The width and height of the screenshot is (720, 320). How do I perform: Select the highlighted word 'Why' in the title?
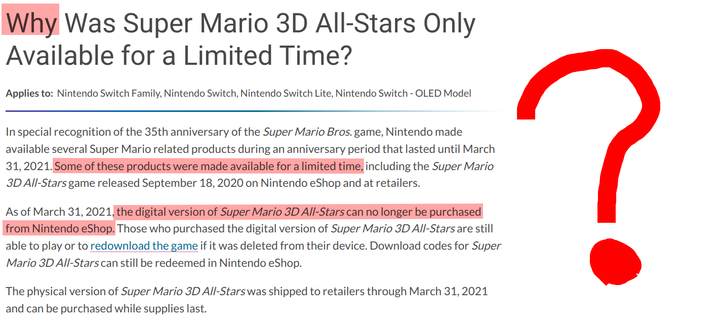coord(31,23)
